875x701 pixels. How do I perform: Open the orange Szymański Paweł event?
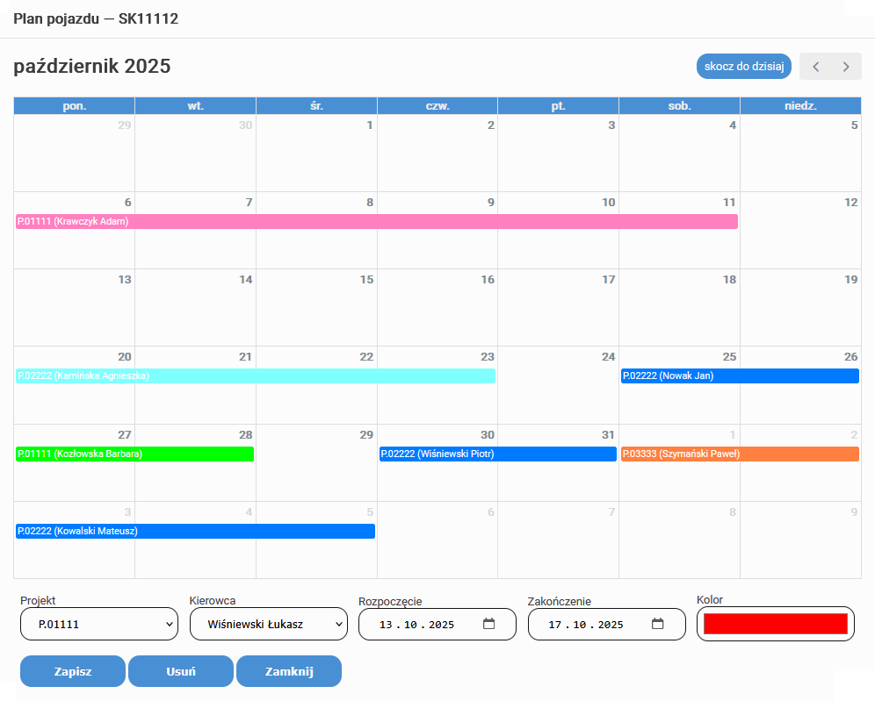pos(740,454)
